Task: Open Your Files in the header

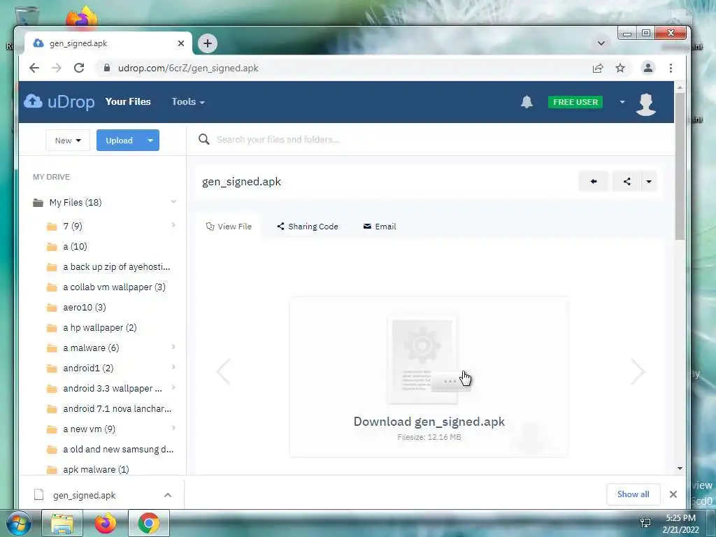Action: (x=128, y=101)
